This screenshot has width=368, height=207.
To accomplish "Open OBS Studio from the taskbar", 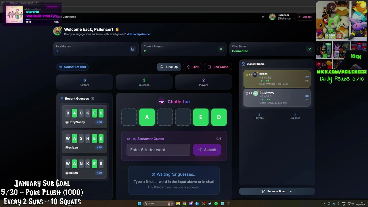I will point(203,204).
